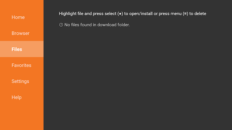Select the highlighted Files entry
This screenshot has height=130, width=232.
click(22, 49)
